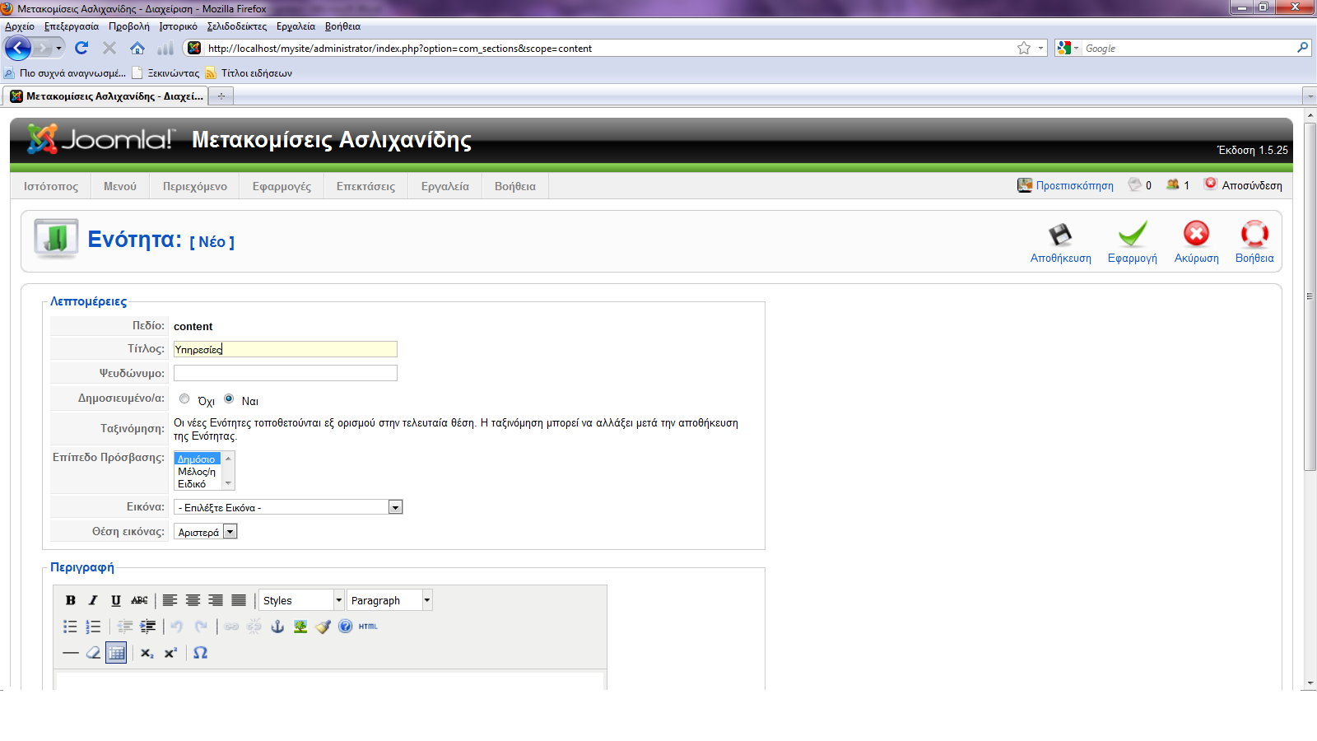Go to Firefox home page
This screenshot has width=1317, height=741.
pyautogui.click(x=137, y=49)
